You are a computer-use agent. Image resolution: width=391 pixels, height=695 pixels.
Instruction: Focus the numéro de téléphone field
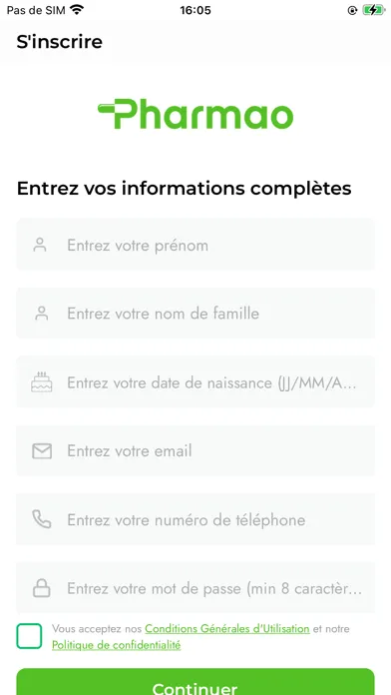(195, 519)
